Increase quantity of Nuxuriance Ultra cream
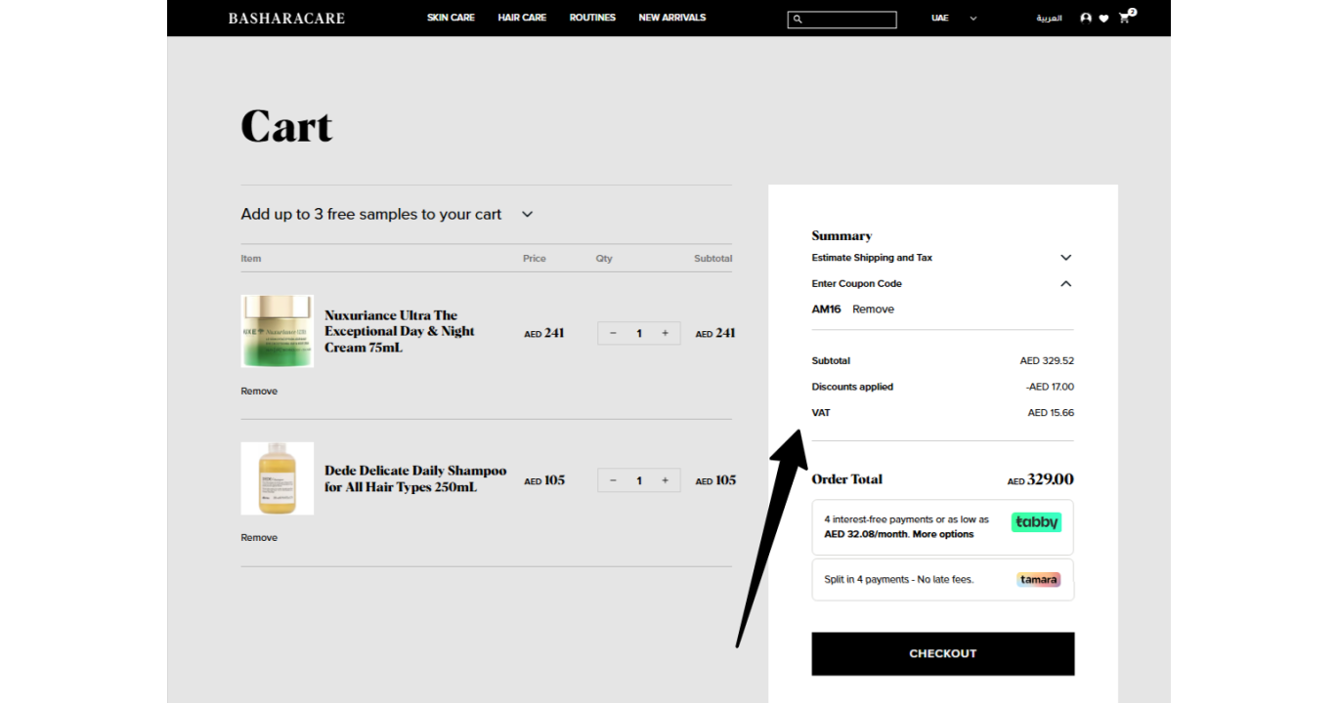The height and width of the screenshot is (703, 1337). (x=665, y=333)
